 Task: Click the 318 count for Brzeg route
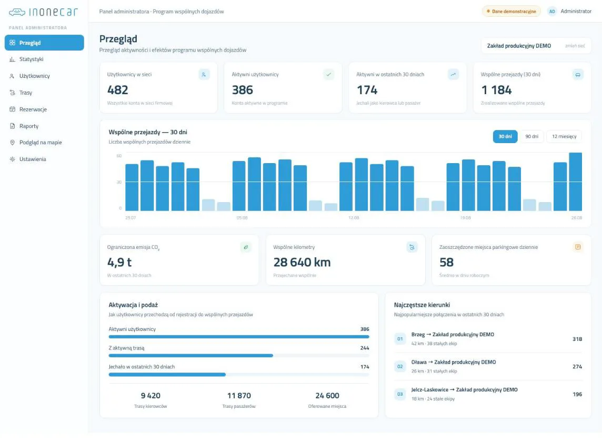point(577,339)
